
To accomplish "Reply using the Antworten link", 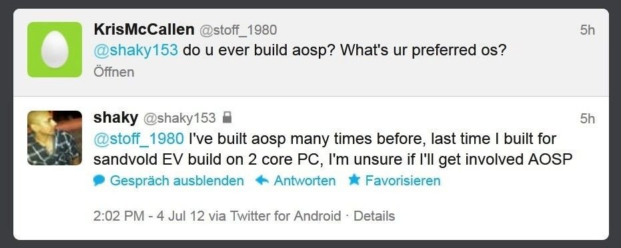I will 305,181.
